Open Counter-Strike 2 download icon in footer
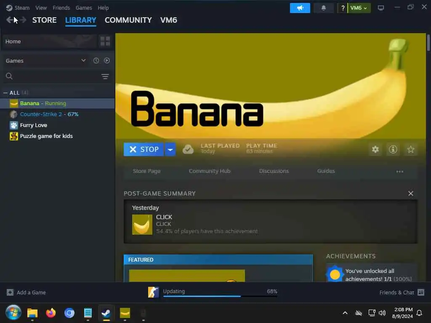 (x=153, y=292)
